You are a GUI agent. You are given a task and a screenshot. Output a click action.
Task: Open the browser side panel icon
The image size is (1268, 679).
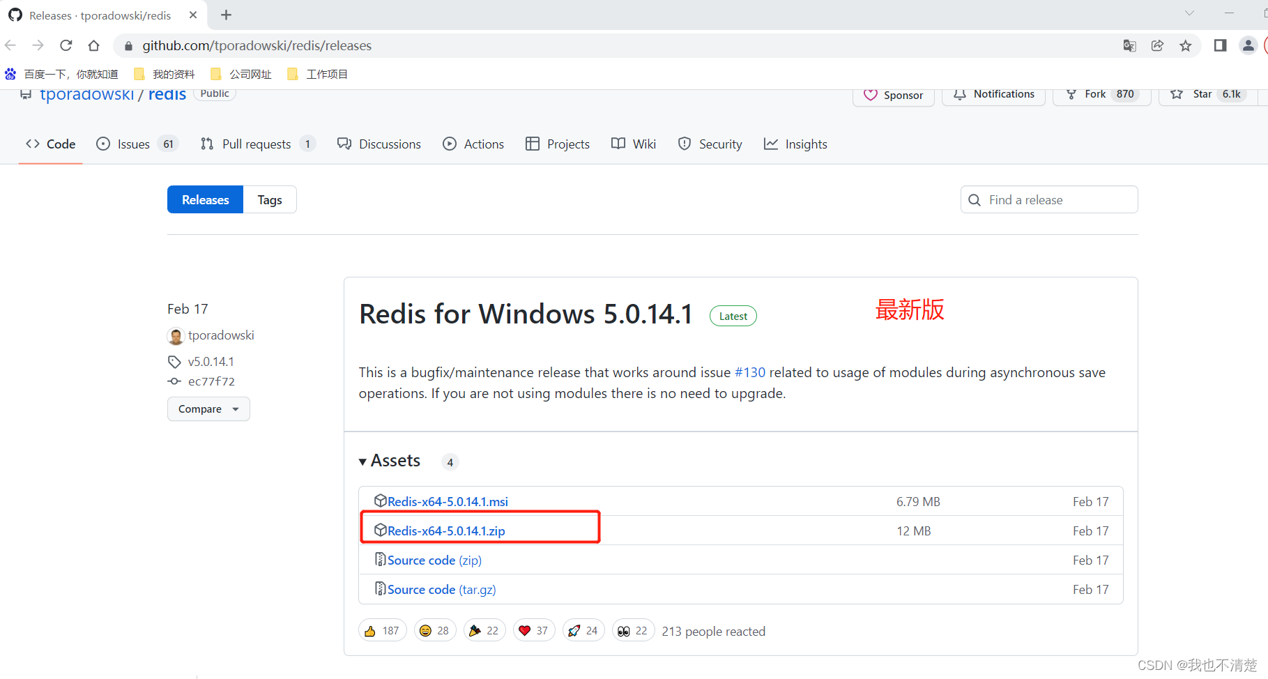point(1220,45)
